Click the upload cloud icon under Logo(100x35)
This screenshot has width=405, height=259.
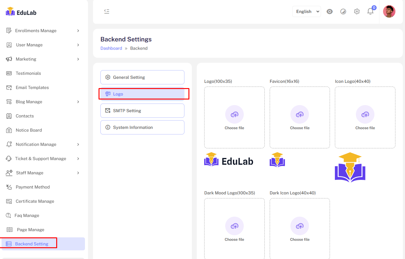234,114
